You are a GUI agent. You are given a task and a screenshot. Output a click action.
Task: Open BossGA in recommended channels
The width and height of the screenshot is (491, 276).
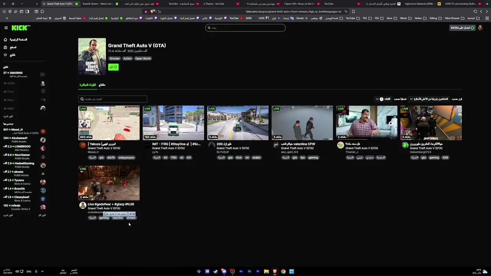click(24, 190)
